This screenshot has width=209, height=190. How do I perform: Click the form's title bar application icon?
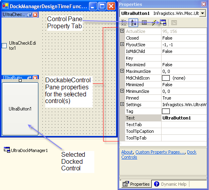click(x=5, y=6)
